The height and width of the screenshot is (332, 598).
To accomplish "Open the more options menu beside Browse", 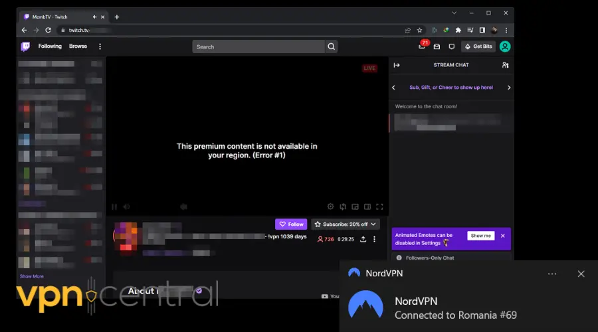I will pos(100,46).
